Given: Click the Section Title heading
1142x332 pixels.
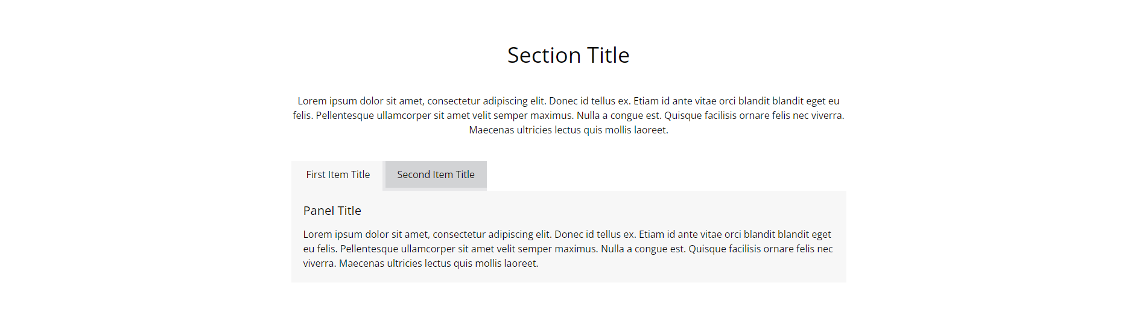Looking at the screenshot, I should 568,56.
